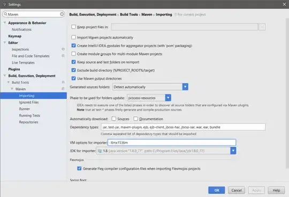
Task: Click browse button for Keep project files
Action: (x=262, y=27)
